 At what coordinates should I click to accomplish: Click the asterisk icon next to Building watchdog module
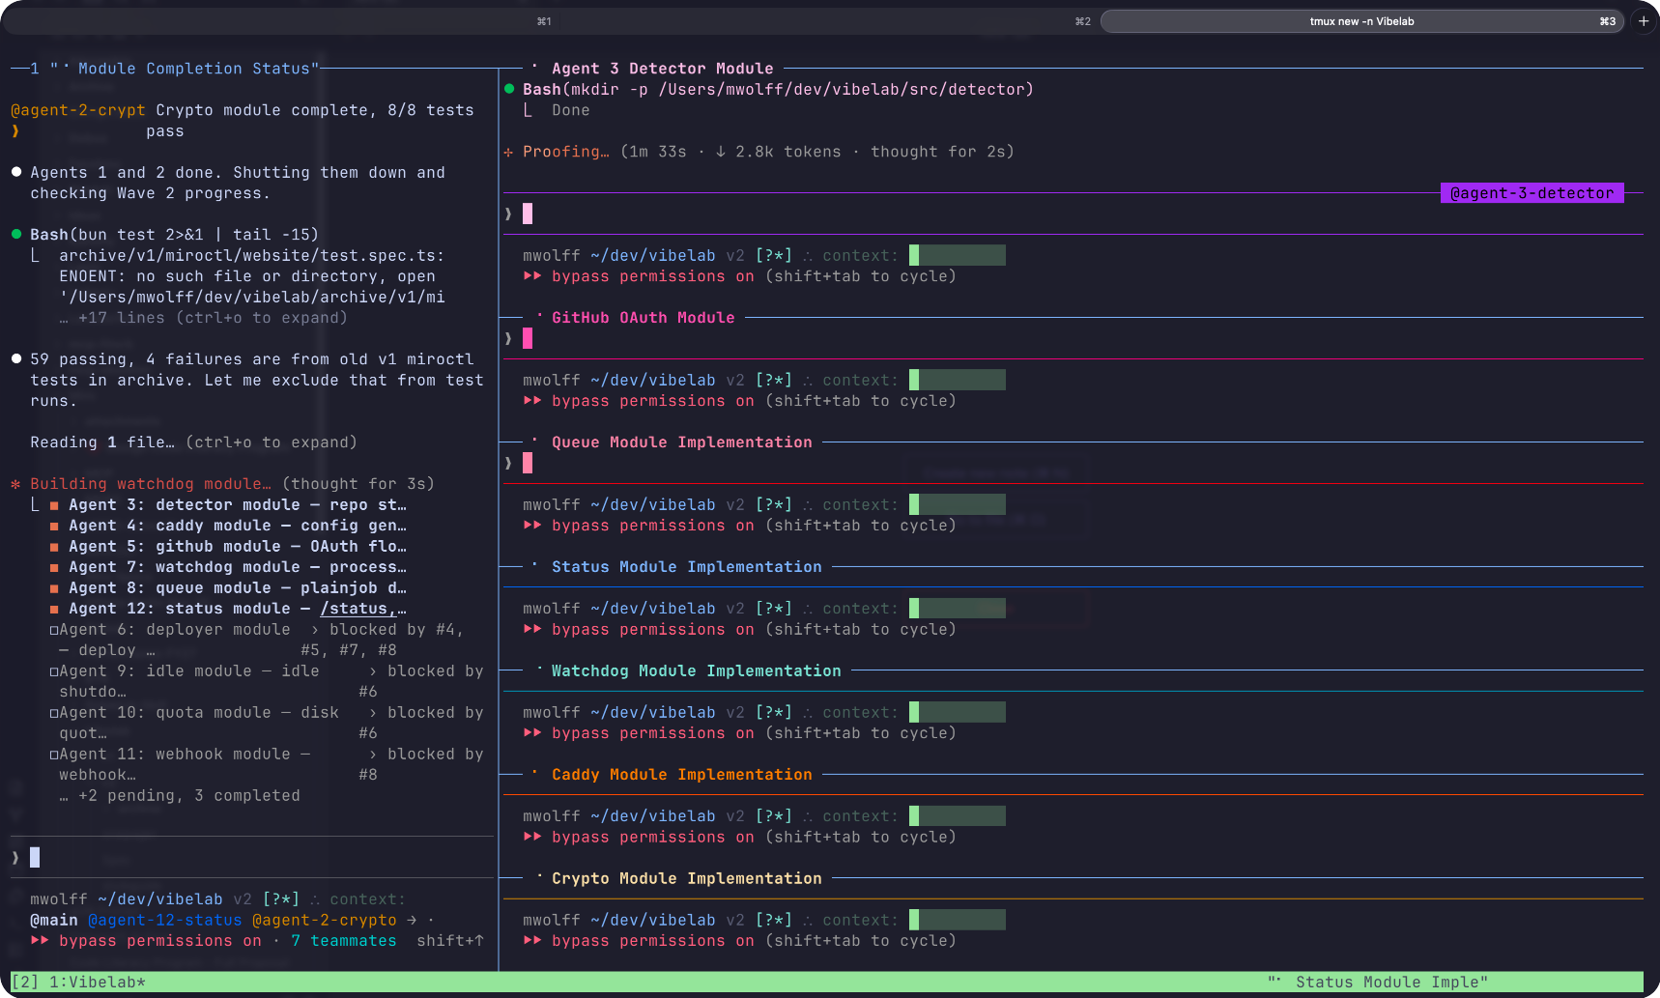pos(15,483)
